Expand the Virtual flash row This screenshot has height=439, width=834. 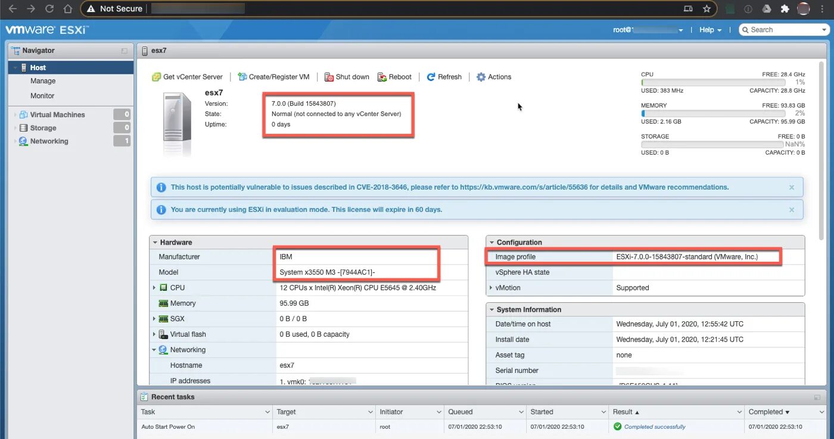154,334
